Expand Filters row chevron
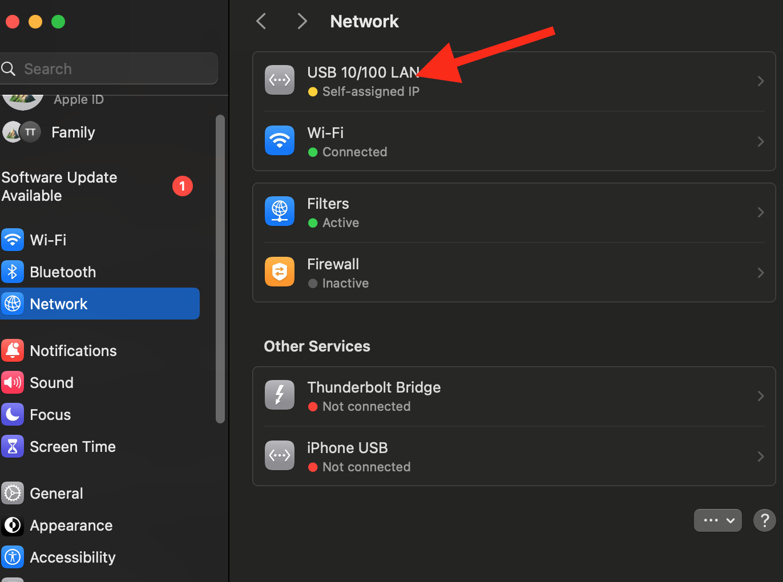The image size is (783, 582). tap(761, 212)
